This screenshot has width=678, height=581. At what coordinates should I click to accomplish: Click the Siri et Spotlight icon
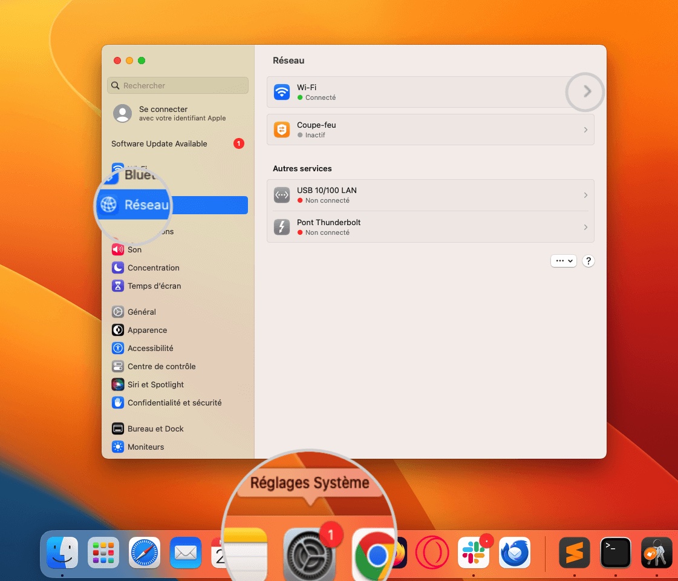117,384
